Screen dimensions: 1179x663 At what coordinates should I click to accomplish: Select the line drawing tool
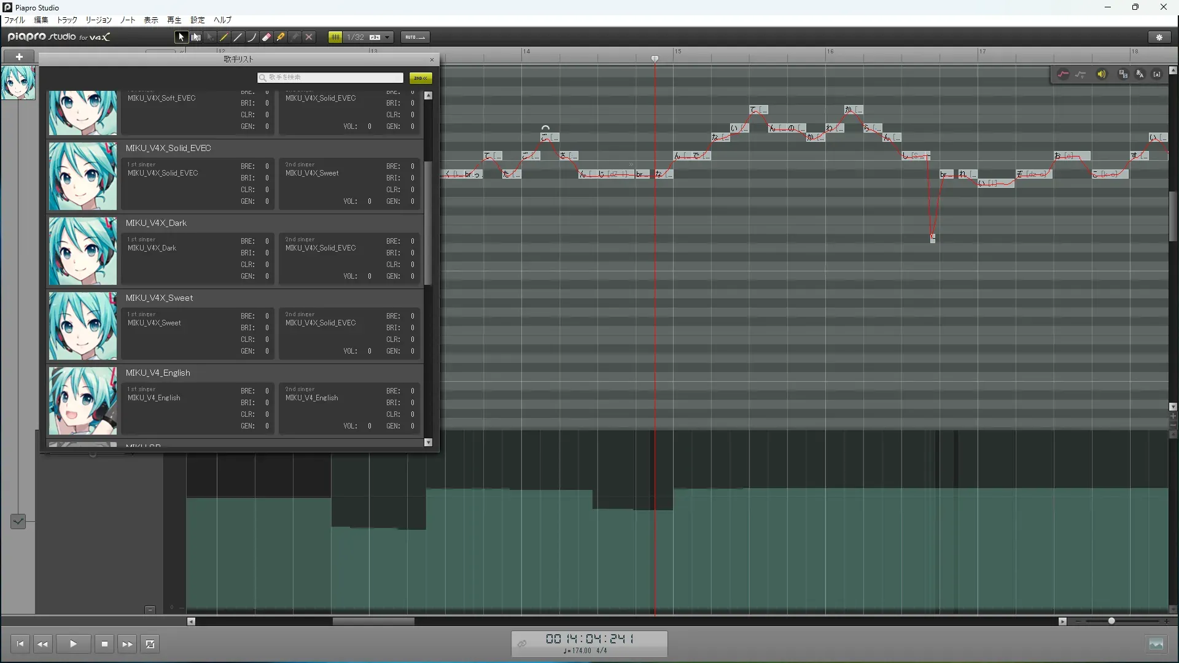238,37
